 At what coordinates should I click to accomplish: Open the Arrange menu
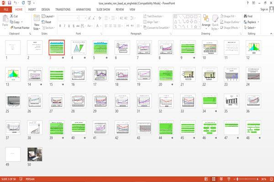(206, 22)
